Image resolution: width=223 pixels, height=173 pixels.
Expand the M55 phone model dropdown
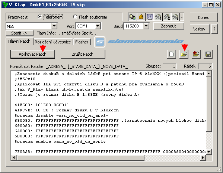54,26
